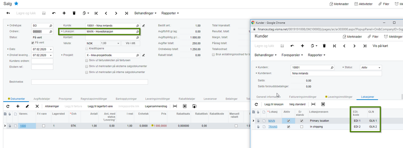This screenshot has width=403, height=148.
Task: Toggle Bruk erstatningskostnad checkbox
Action: [x=213, y=54]
